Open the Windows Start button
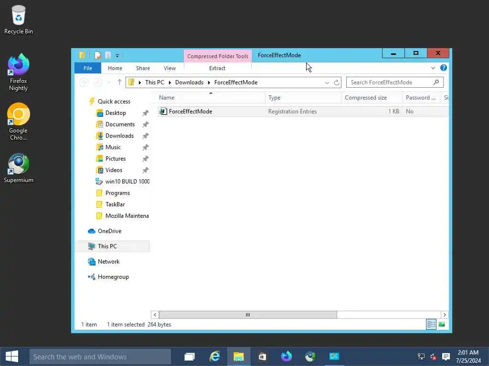 point(12,356)
